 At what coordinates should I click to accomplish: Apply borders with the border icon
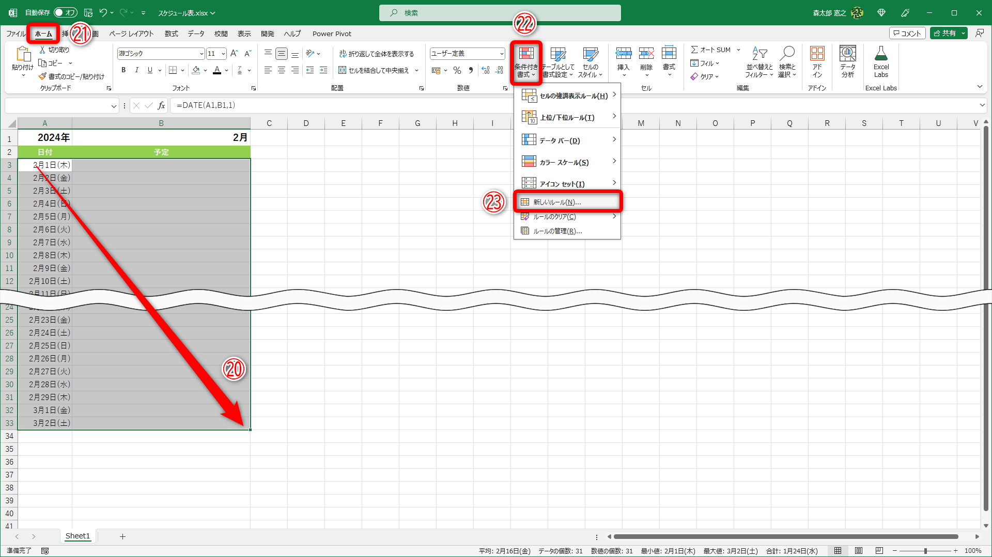pos(173,70)
